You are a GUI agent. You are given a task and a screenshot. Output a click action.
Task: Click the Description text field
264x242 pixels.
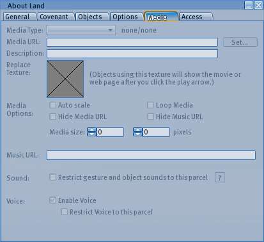(132, 54)
